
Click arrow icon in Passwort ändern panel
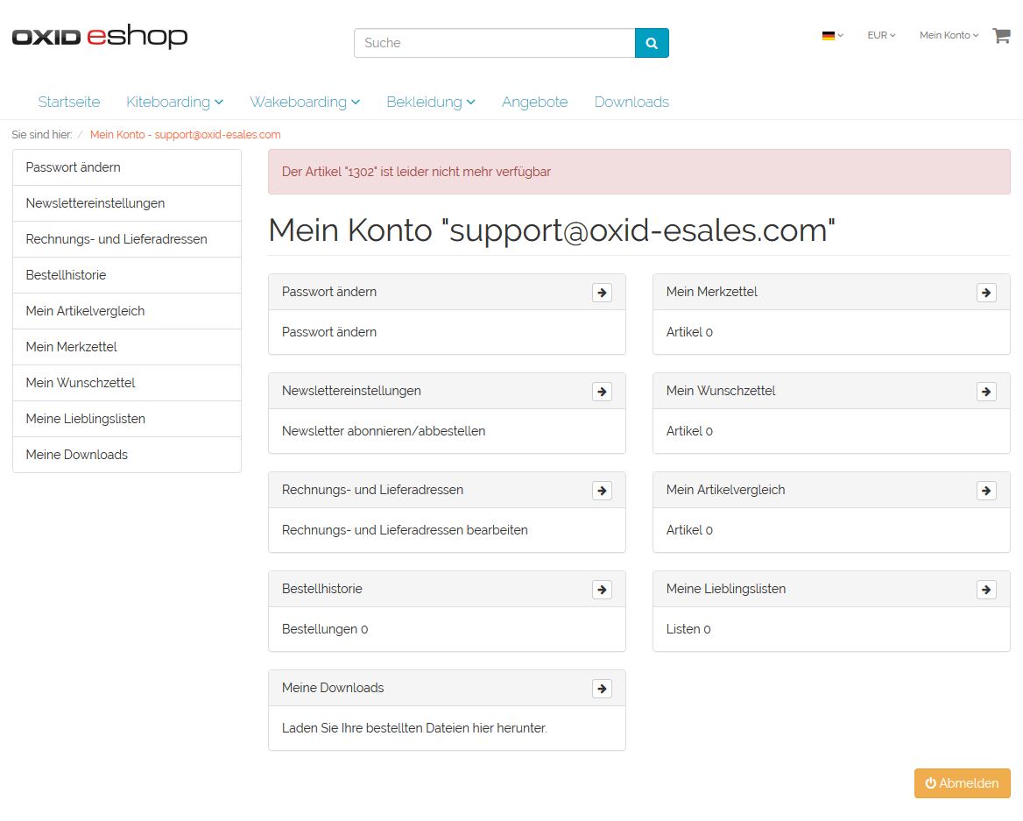point(602,293)
